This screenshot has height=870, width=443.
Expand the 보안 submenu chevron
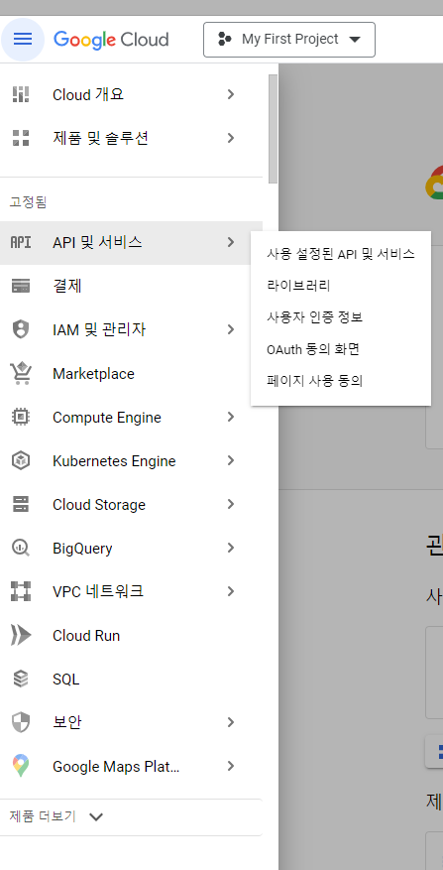pos(231,722)
